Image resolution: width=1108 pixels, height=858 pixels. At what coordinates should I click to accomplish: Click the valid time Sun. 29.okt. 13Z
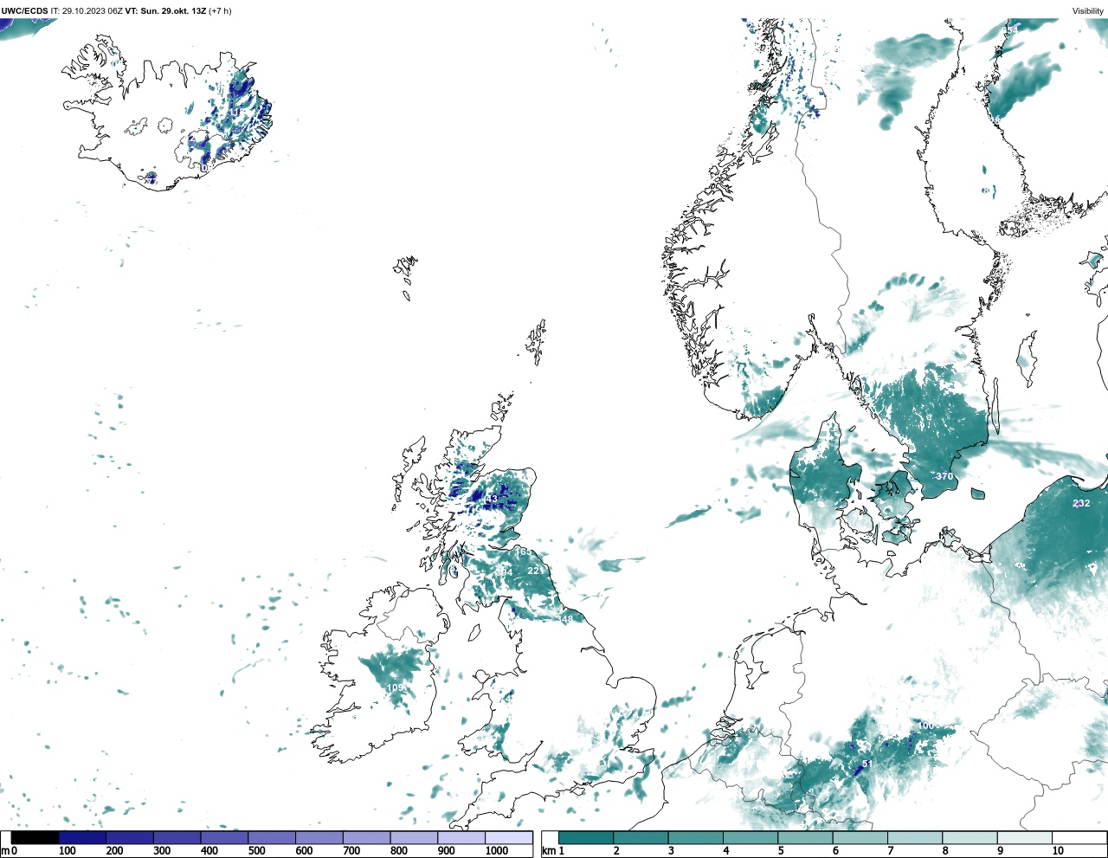173,11
